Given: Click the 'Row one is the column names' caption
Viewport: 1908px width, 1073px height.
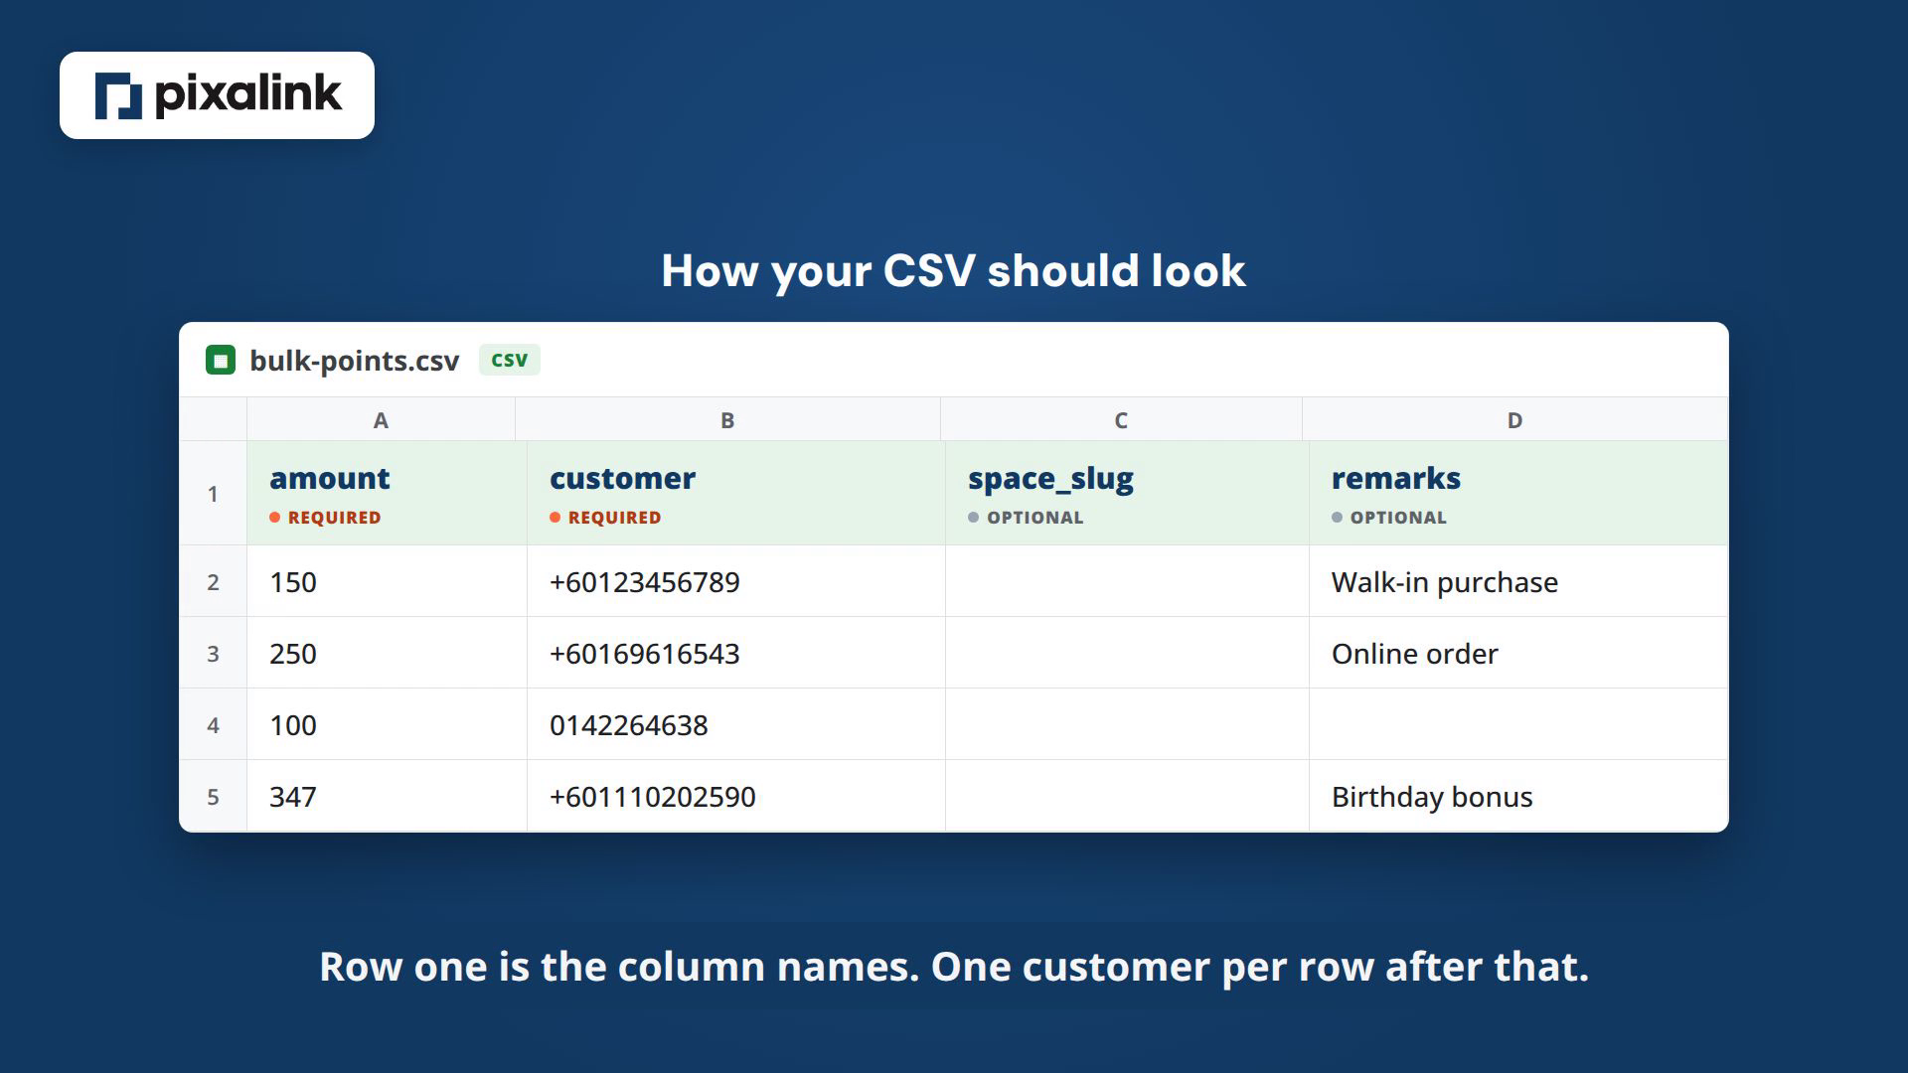Looking at the screenshot, I should (x=954, y=967).
